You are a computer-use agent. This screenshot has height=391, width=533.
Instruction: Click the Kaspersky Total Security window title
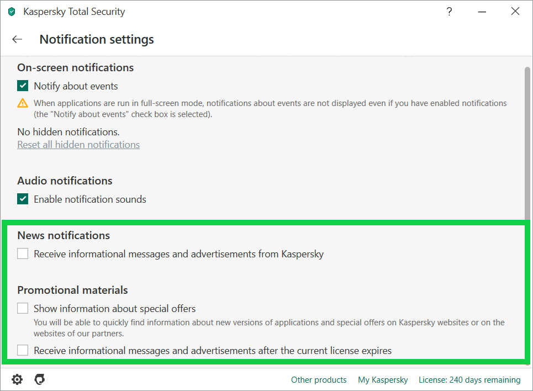click(x=74, y=12)
